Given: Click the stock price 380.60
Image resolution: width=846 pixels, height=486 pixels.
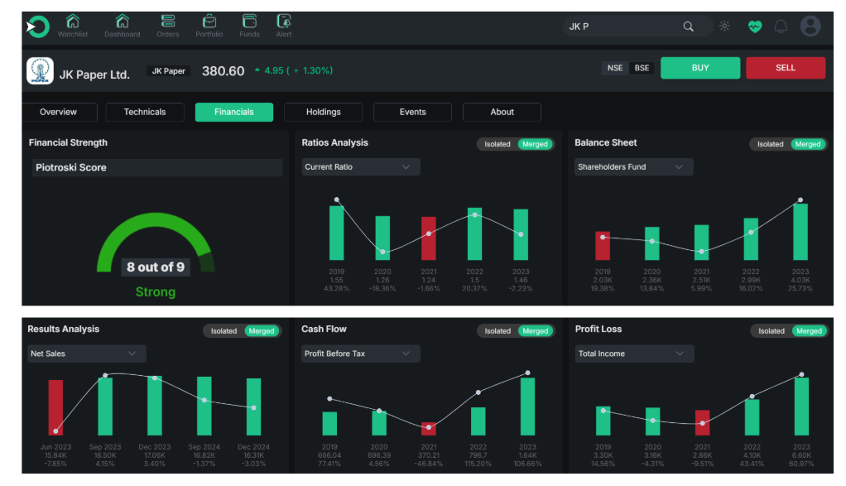Looking at the screenshot, I should click(x=223, y=71).
